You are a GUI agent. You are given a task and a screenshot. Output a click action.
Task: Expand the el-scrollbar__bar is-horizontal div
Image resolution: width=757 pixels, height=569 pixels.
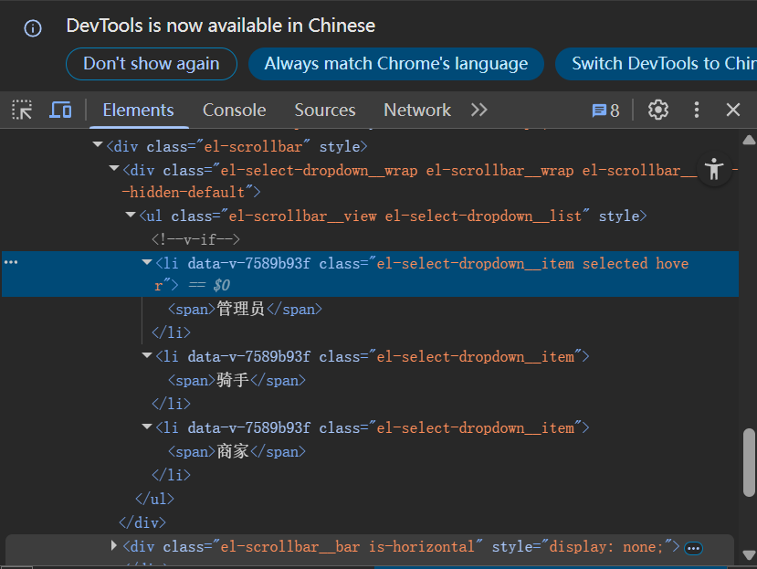(x=114, y=546)
